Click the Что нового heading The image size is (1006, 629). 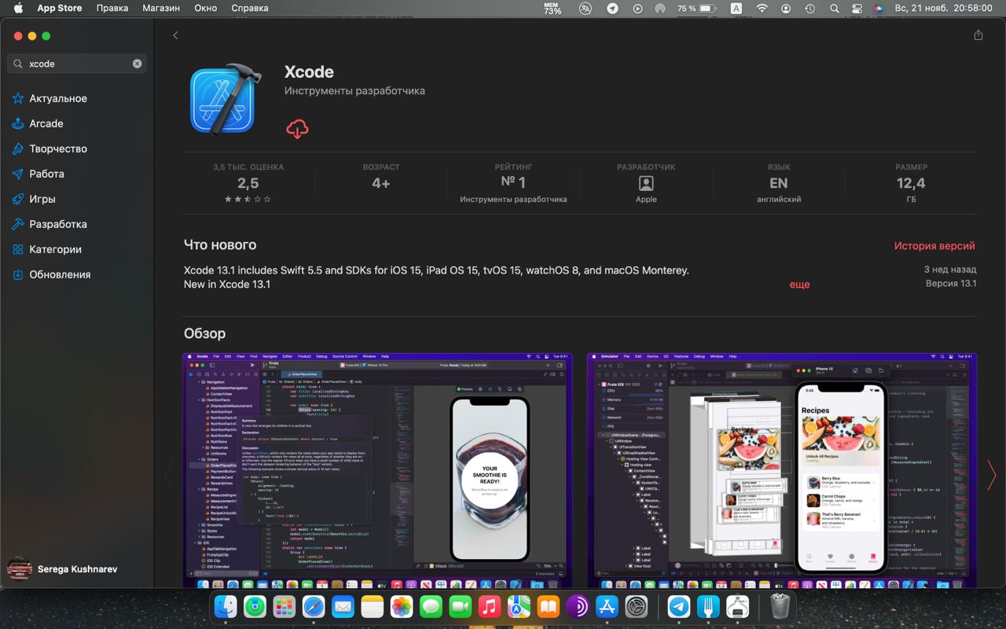220,245
